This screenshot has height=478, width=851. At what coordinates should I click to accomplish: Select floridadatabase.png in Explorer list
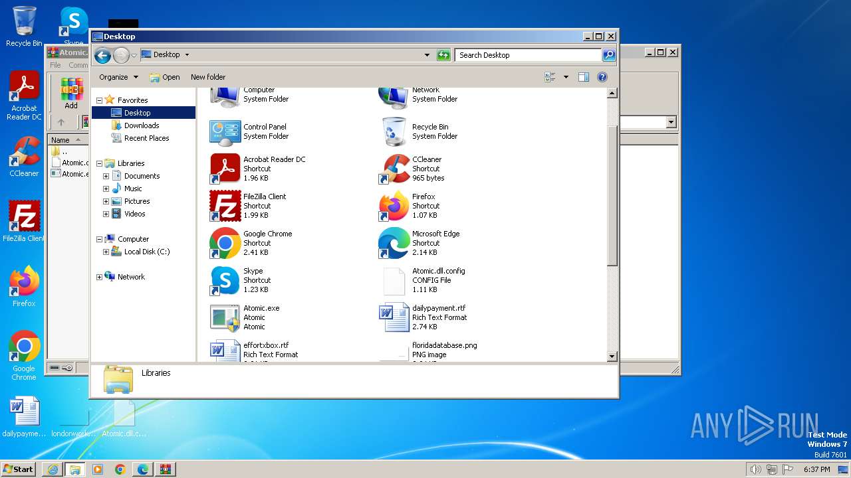427,350
